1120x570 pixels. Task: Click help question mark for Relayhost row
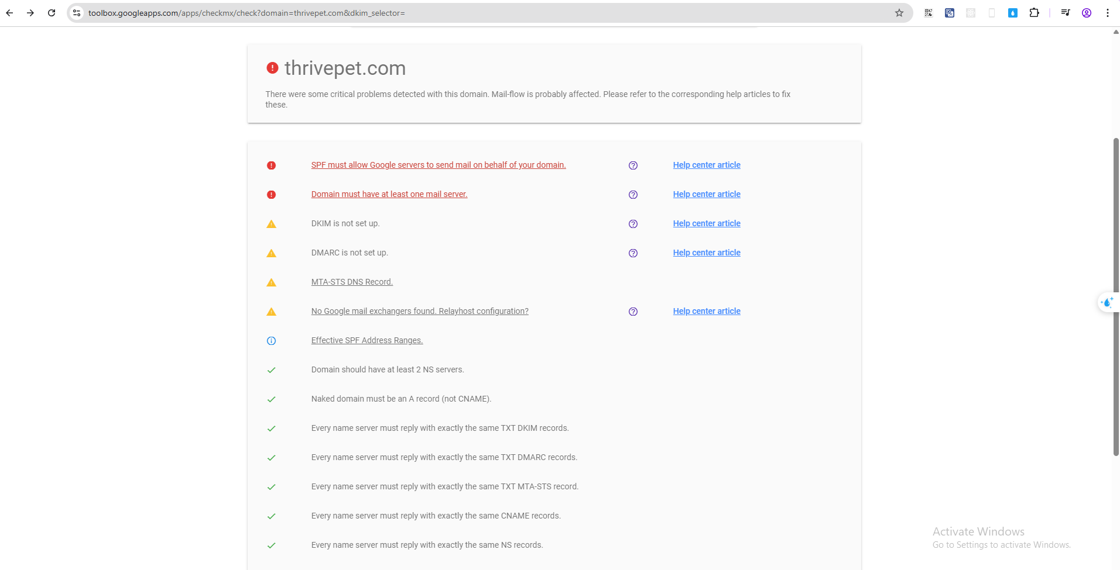click(x=633, y=312)
